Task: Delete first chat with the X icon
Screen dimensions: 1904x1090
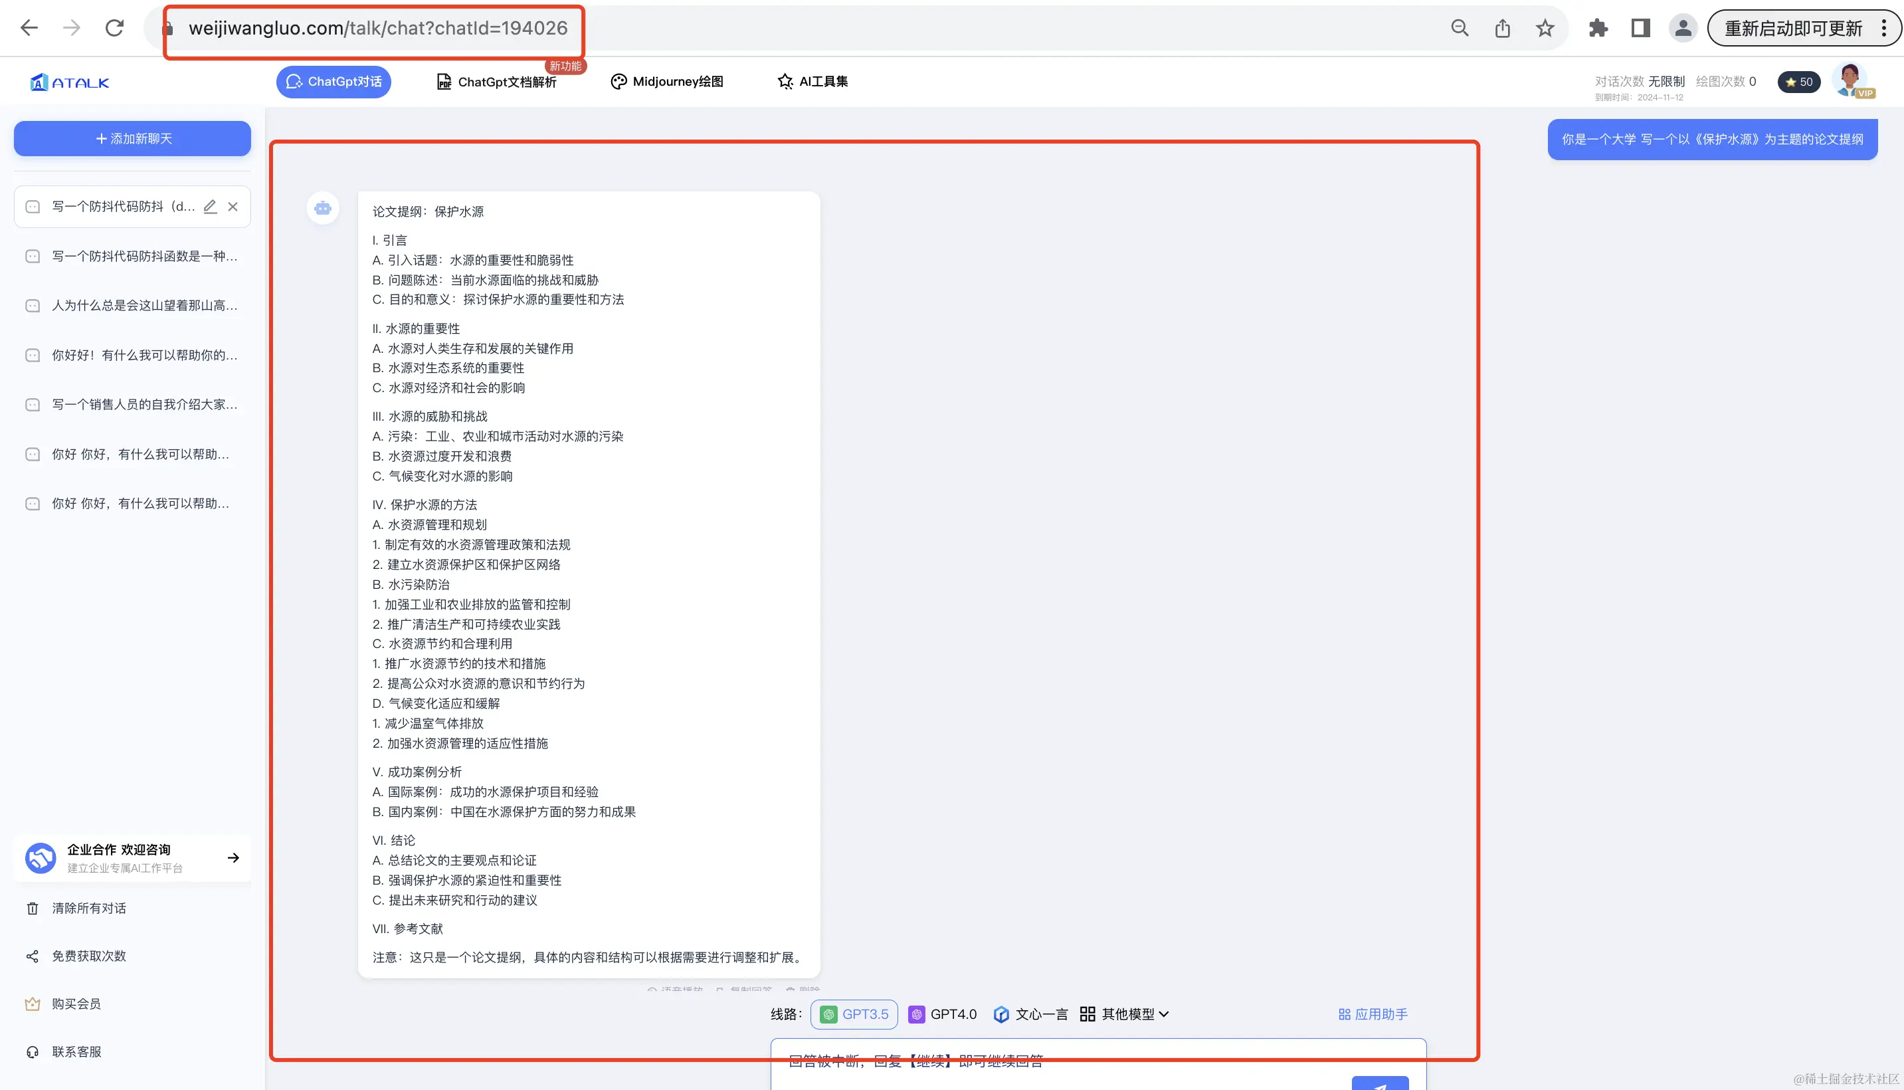Action: coord(233,207)
